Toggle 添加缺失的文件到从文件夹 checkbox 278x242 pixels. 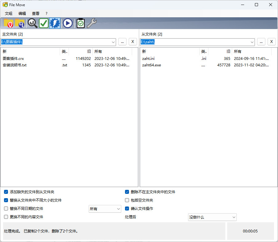click(x=6, y=192)
